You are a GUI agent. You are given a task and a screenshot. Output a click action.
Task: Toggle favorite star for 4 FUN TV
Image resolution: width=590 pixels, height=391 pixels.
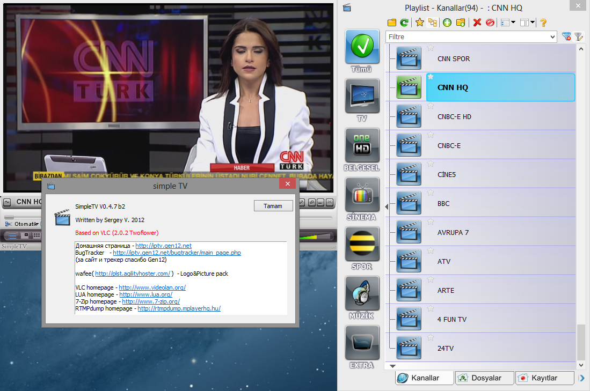431,308
